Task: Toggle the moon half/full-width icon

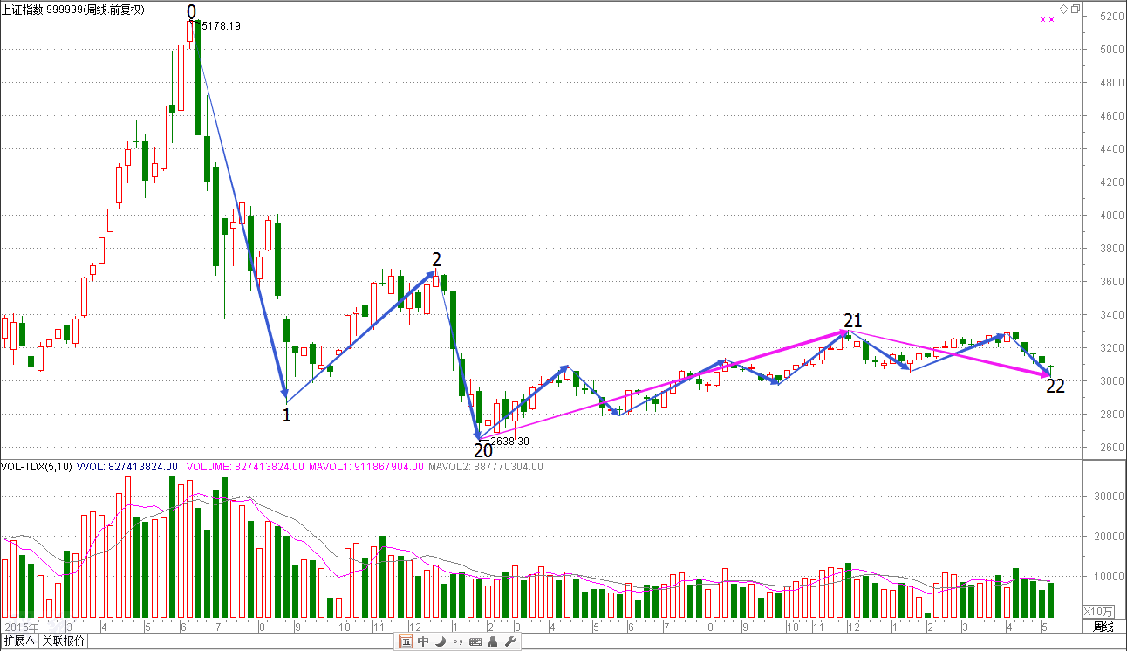Action: click(x=441, y=642)
